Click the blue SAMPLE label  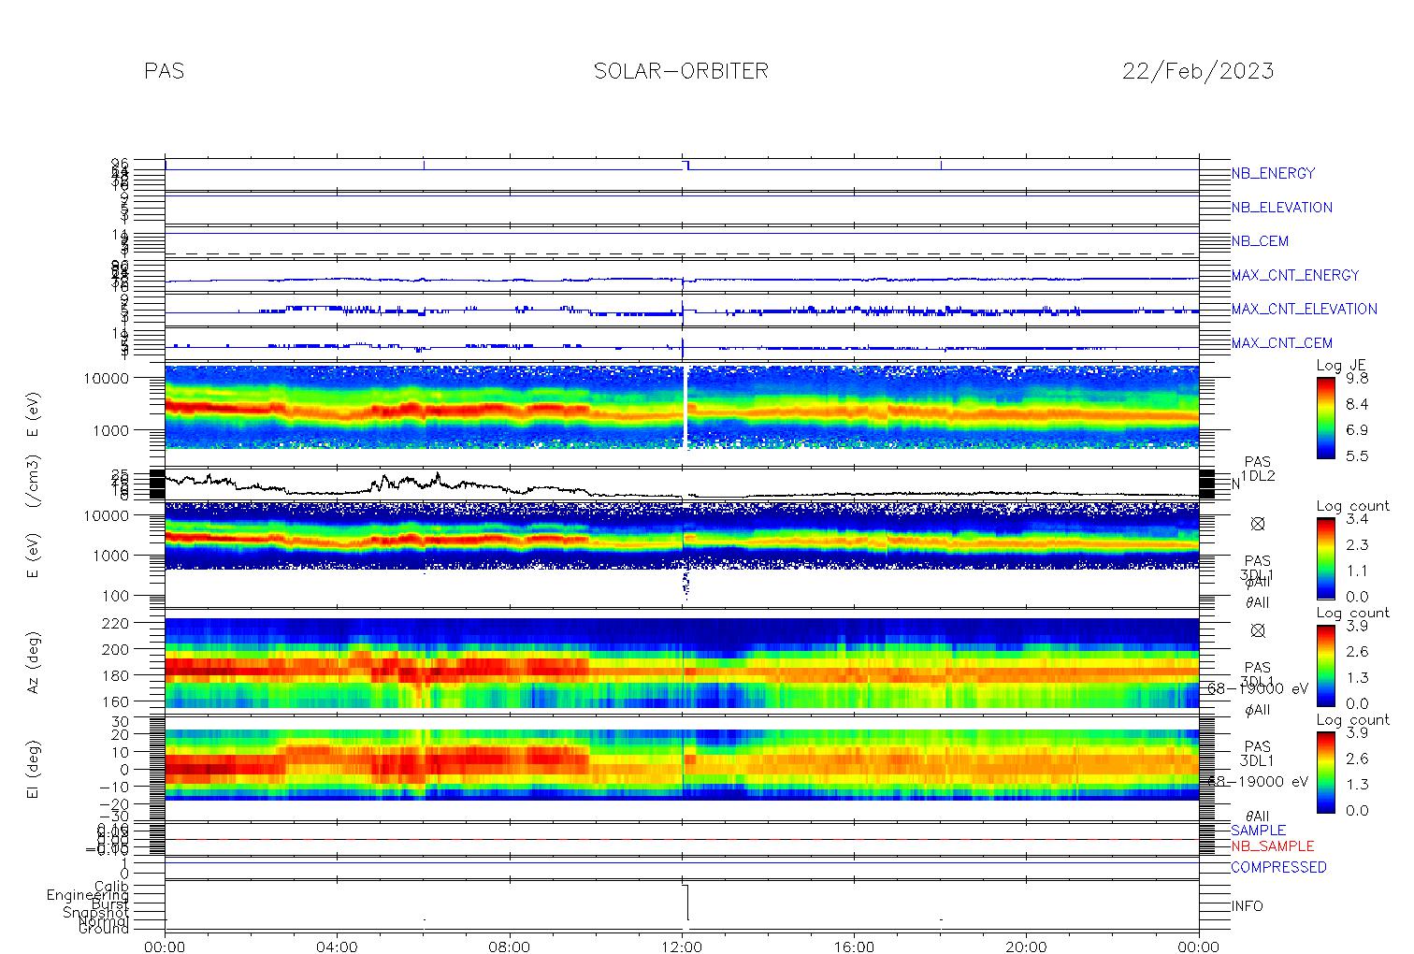(1258, 831)
